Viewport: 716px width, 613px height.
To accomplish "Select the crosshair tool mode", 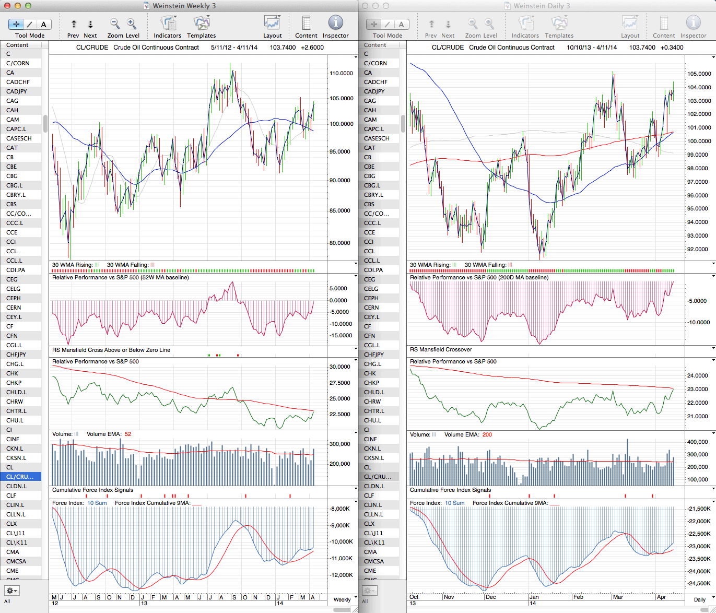I will point(16,24).
